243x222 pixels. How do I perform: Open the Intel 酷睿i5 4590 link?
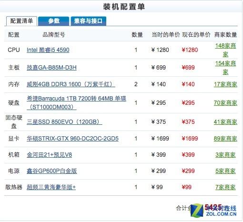coord(48,50)
